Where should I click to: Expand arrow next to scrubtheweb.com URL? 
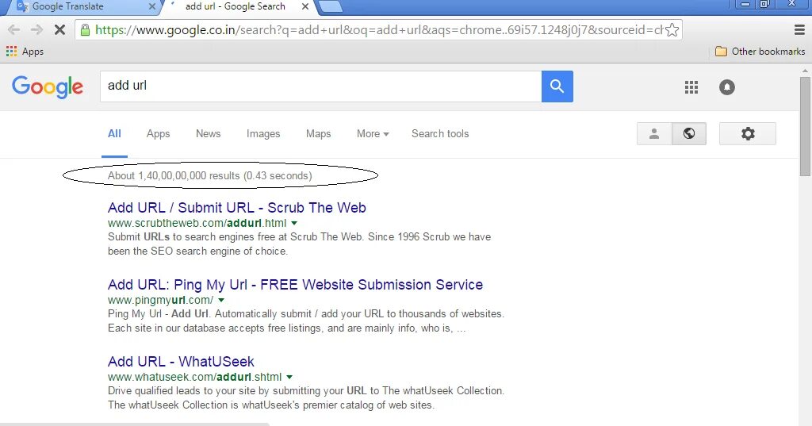[294, 224]
